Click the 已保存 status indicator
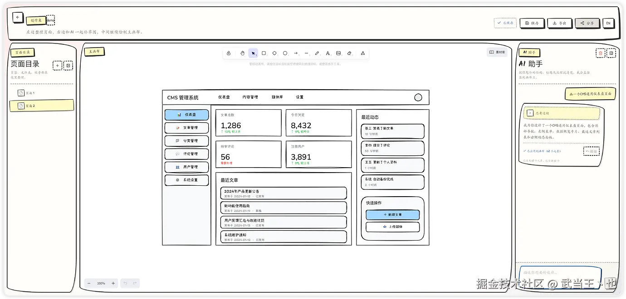626x299 pixels. pos(505,23)
